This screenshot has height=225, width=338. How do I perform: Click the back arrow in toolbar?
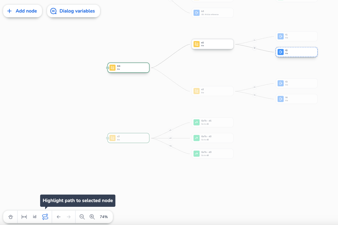(x=59, y=217)
